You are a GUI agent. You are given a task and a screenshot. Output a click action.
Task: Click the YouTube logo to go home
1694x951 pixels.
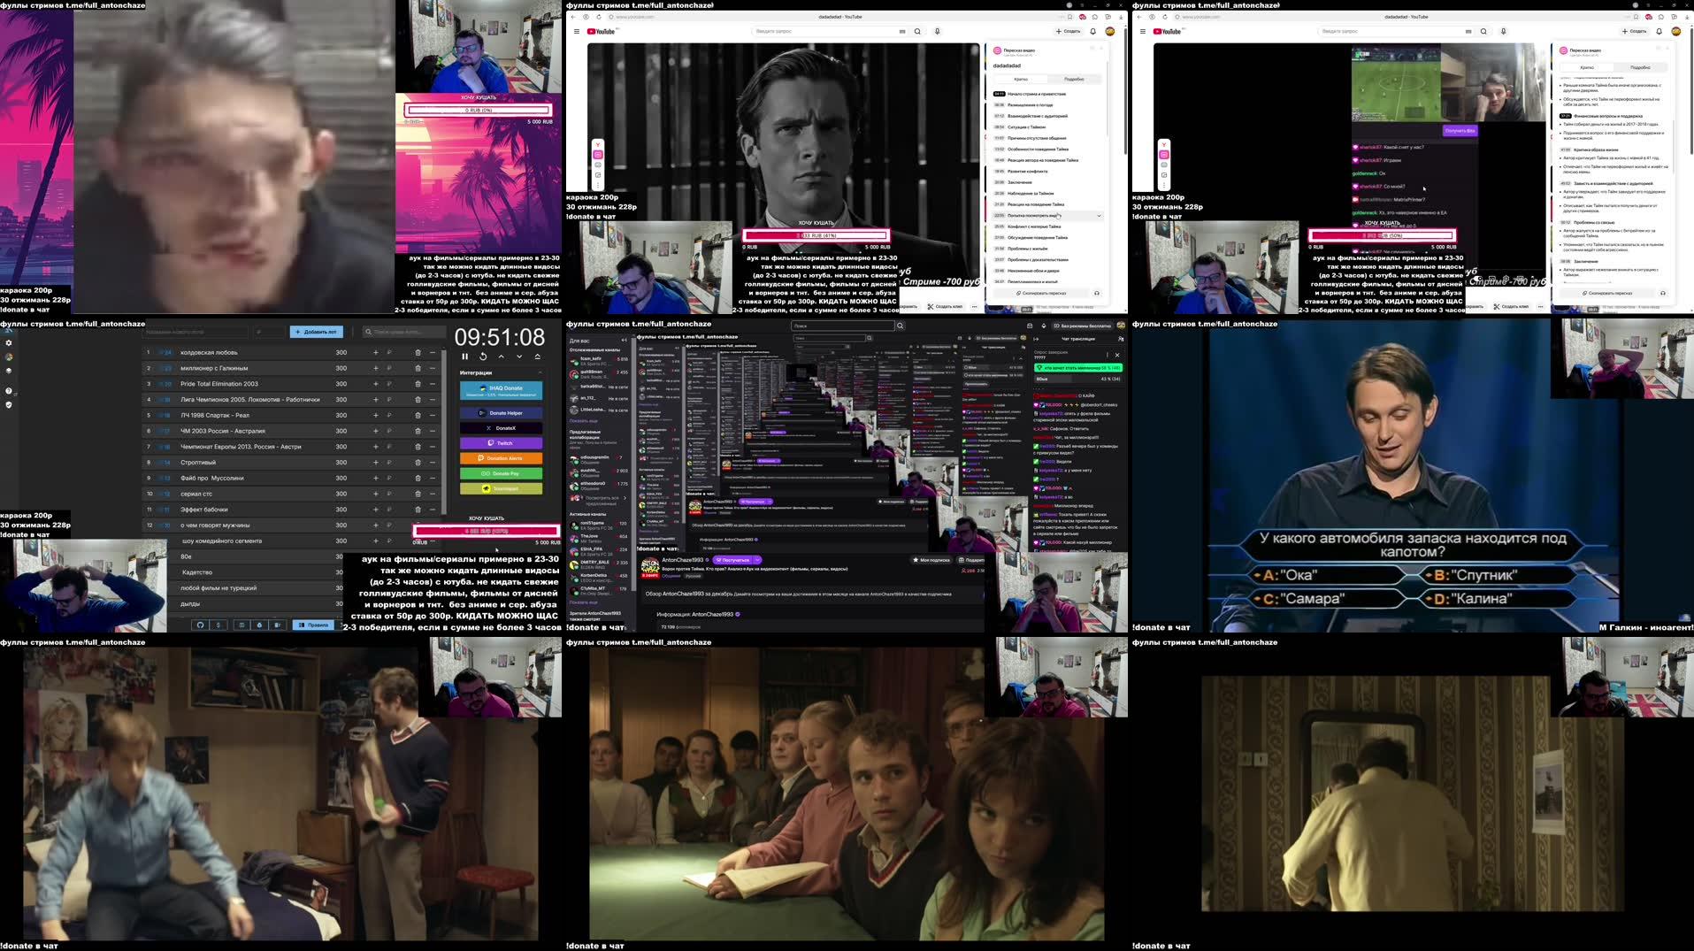(x=602, y=31)
